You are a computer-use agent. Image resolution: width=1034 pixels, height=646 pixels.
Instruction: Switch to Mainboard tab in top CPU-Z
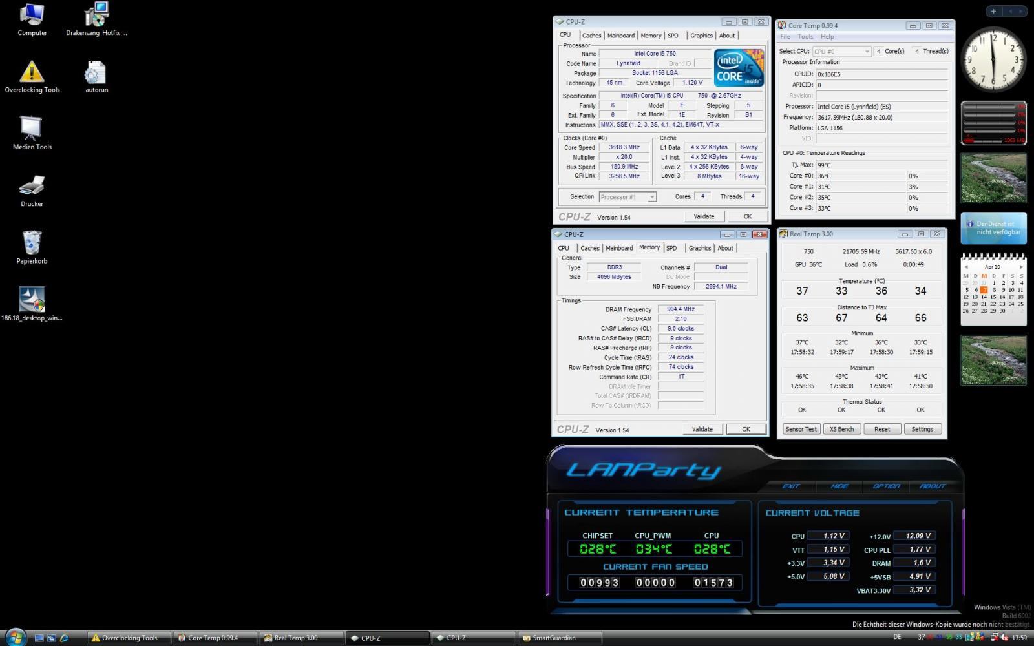click(620, 36)
